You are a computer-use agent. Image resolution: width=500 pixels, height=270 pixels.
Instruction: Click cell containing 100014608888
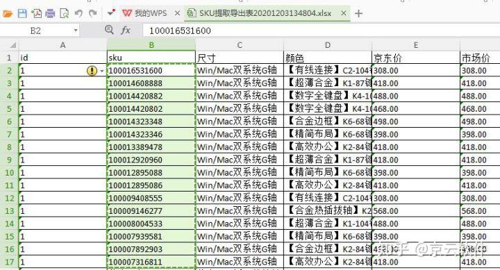coord(151,83)
